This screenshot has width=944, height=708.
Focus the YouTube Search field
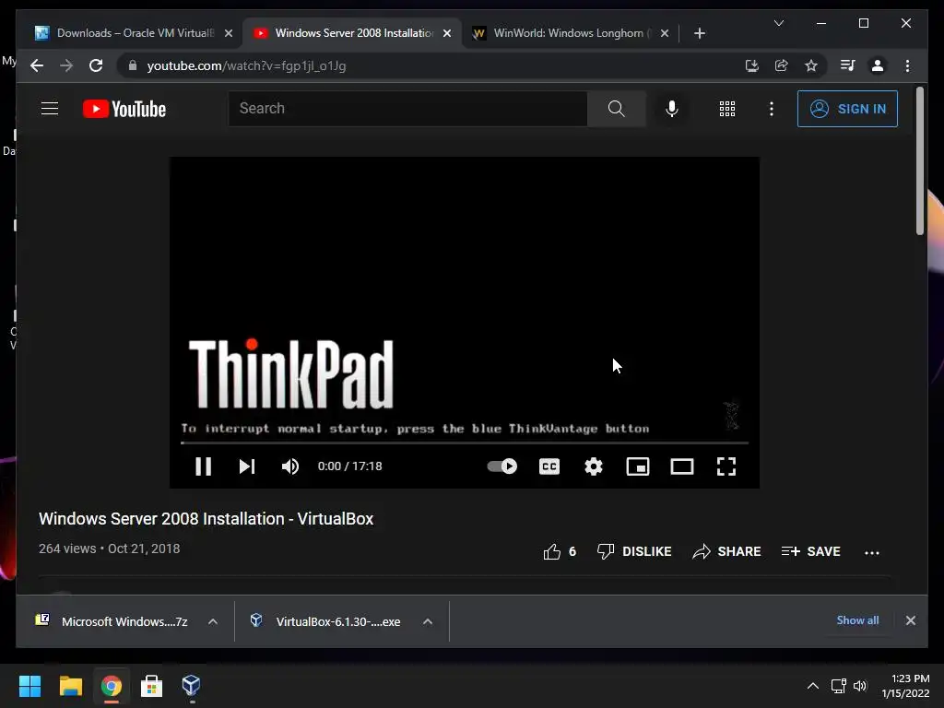(x=407, y=109)
